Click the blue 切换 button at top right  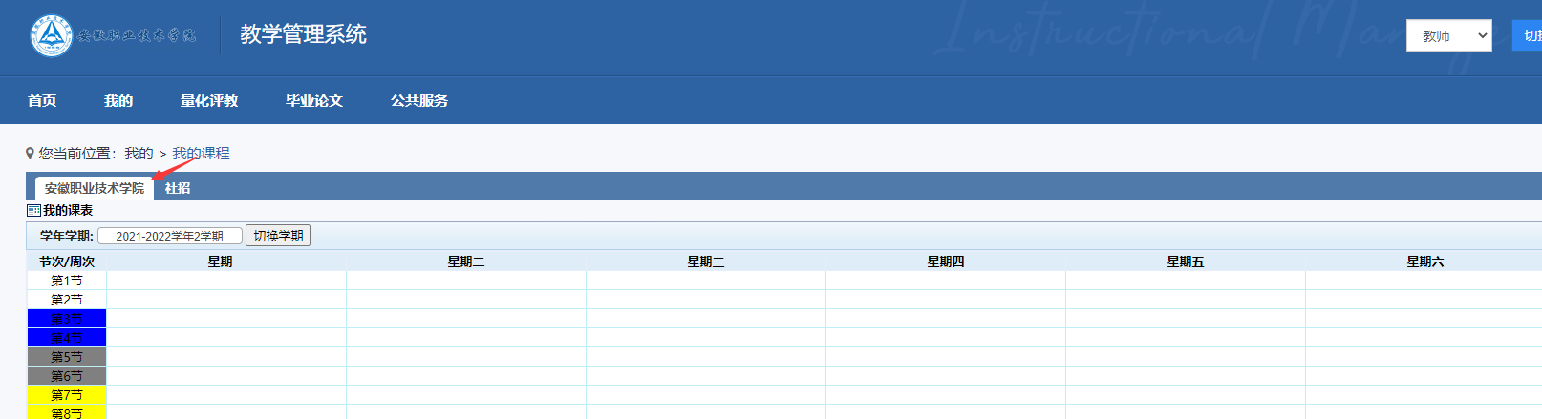coord(1530,36)
